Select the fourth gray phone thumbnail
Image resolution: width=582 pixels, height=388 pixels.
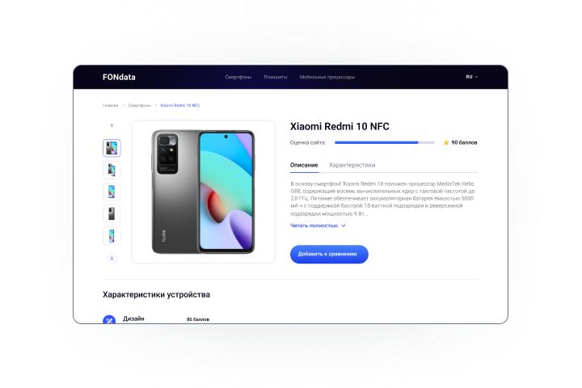click(x=112, y=213)
